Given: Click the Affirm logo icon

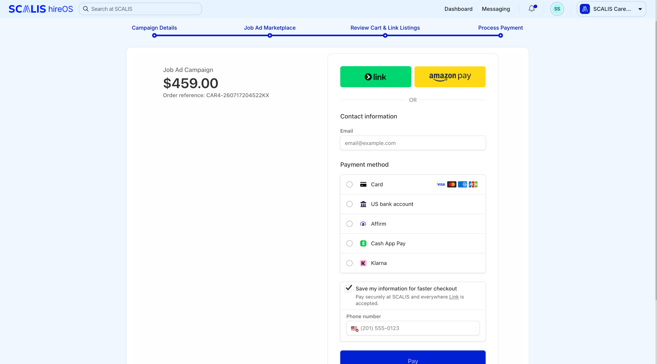Looking at the screenshot, I should pyautogui.click(x=363, y=224).
